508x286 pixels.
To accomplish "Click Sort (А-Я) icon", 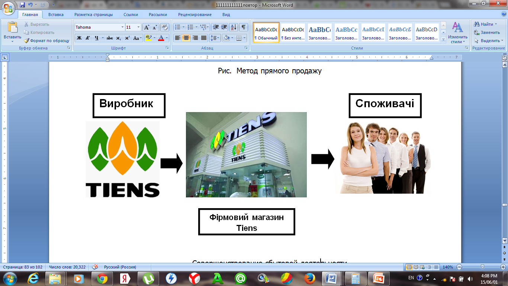I will click(234, 27).
